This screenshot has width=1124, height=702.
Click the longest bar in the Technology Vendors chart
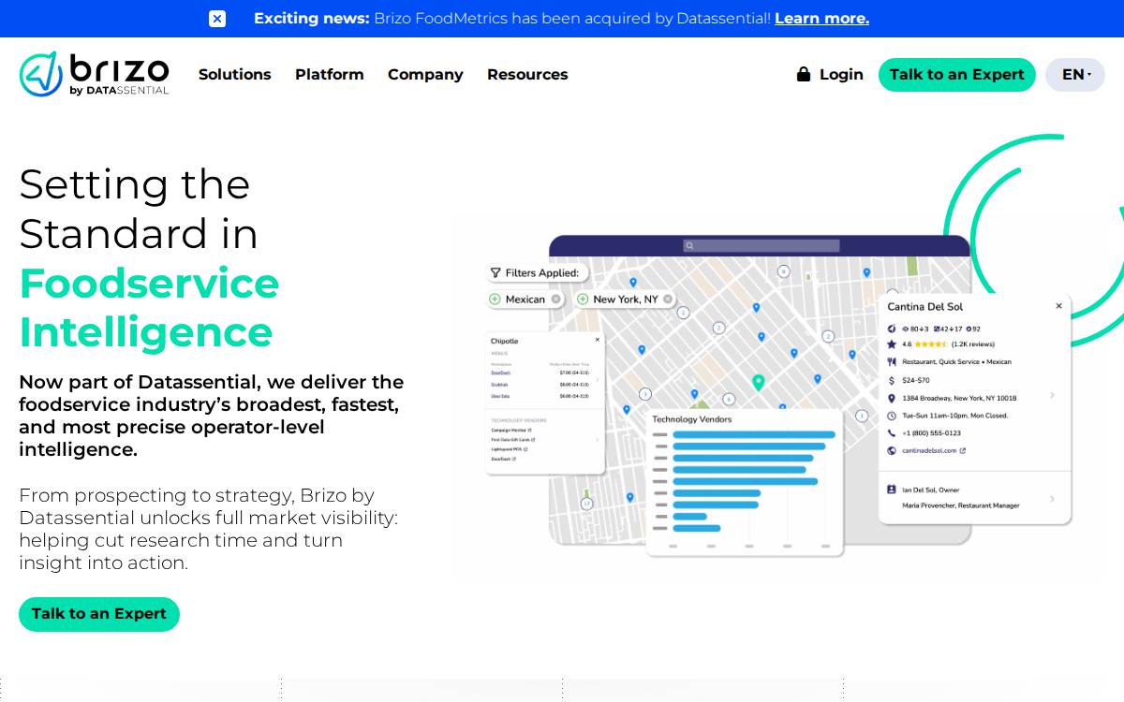pos(754,434)
